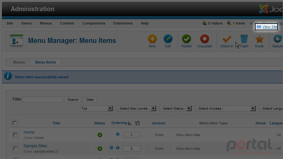Sort by the Language column header

point(276,123)
